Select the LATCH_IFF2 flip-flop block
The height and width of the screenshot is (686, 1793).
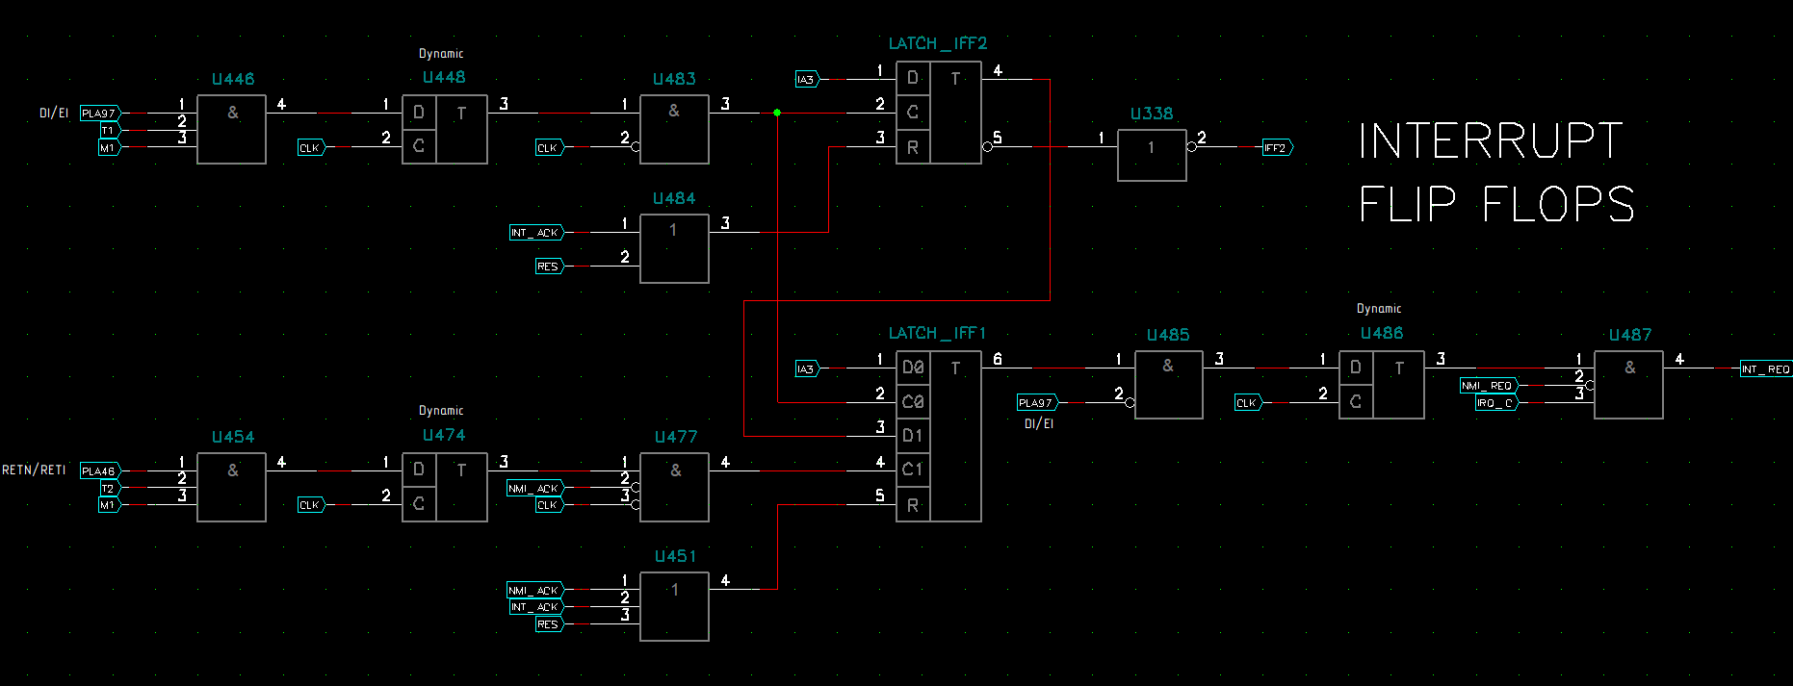point(938,113)
